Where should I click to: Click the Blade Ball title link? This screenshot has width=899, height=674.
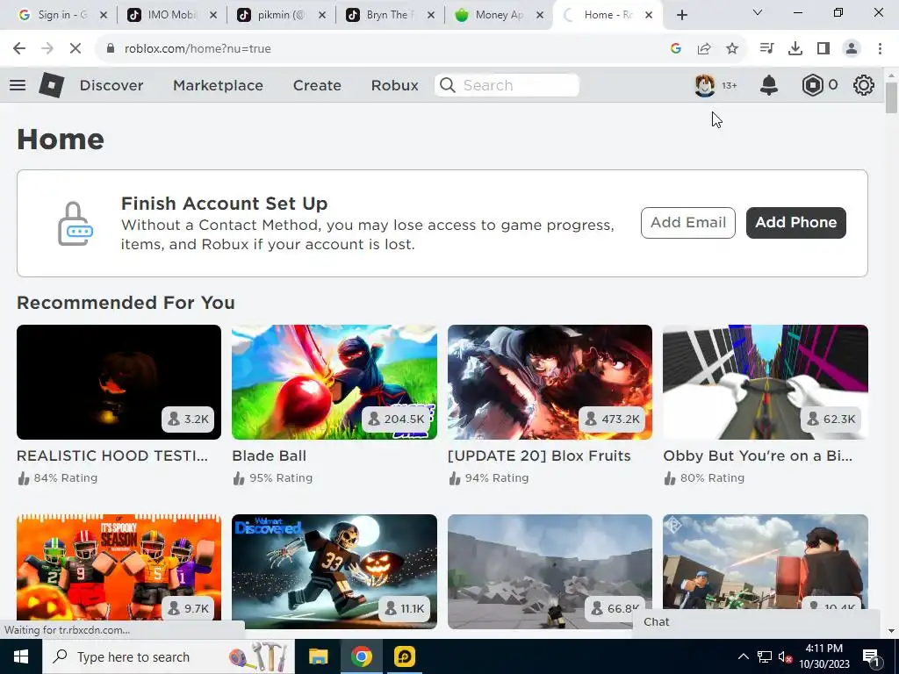[x=269, y=455]
